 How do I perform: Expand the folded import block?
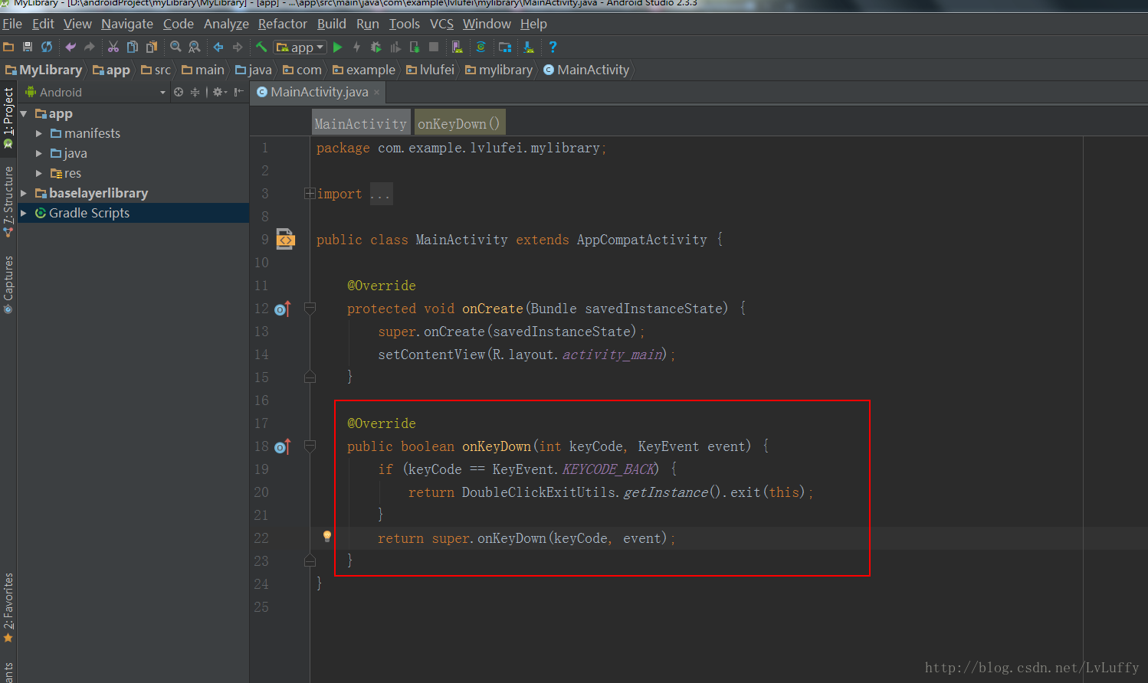click(x=310, y=194)
